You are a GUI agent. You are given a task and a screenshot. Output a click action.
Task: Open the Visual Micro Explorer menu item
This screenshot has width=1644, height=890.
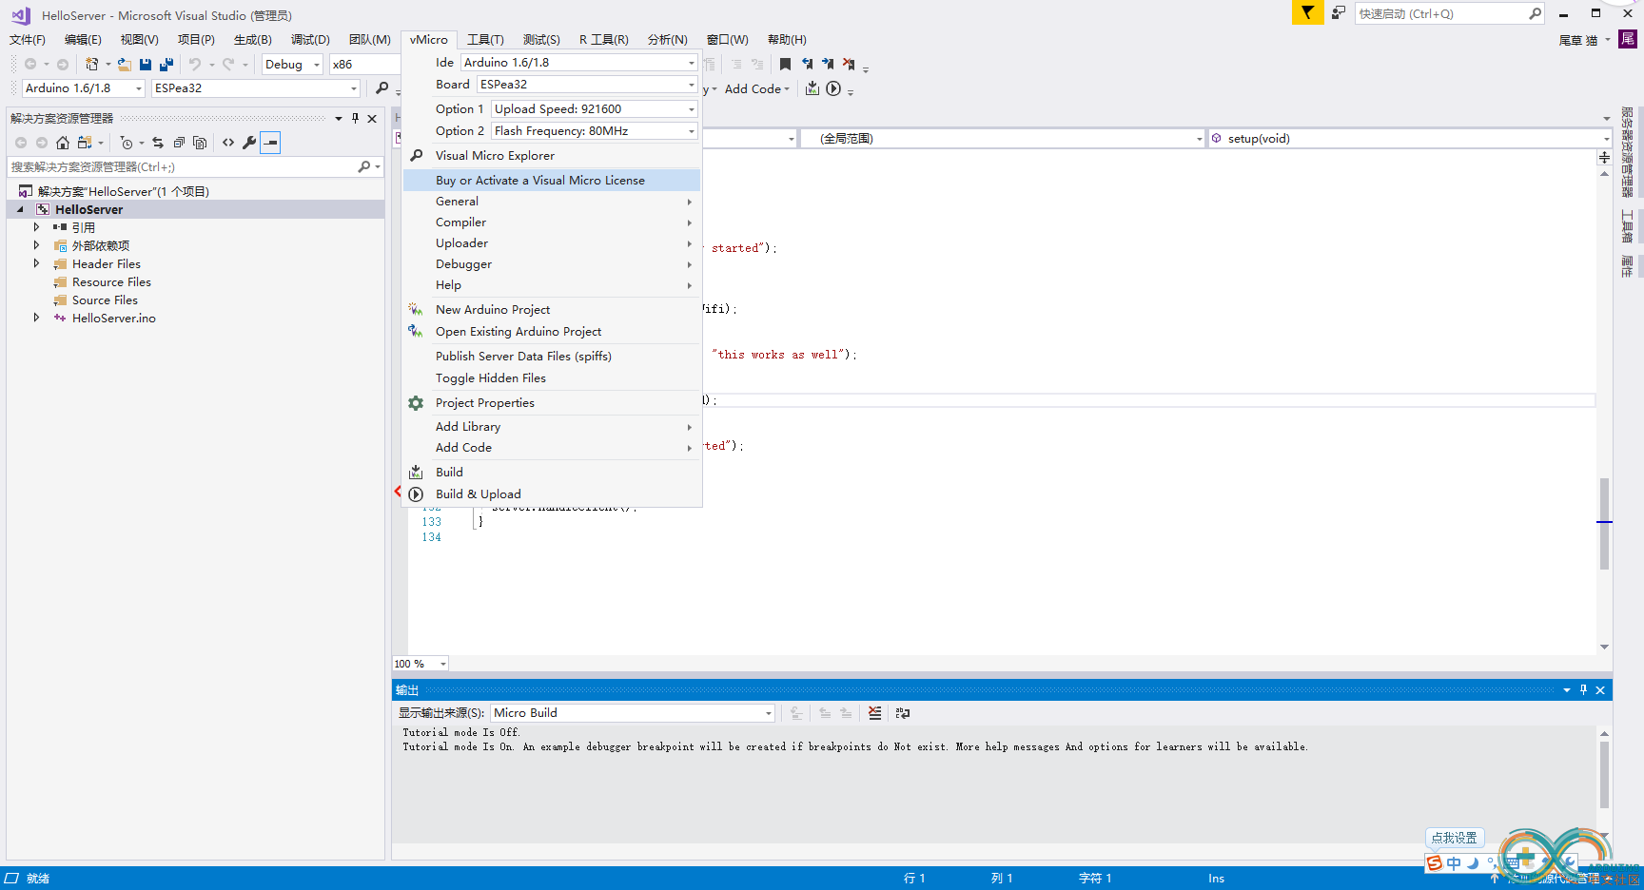tap(552, 156)
